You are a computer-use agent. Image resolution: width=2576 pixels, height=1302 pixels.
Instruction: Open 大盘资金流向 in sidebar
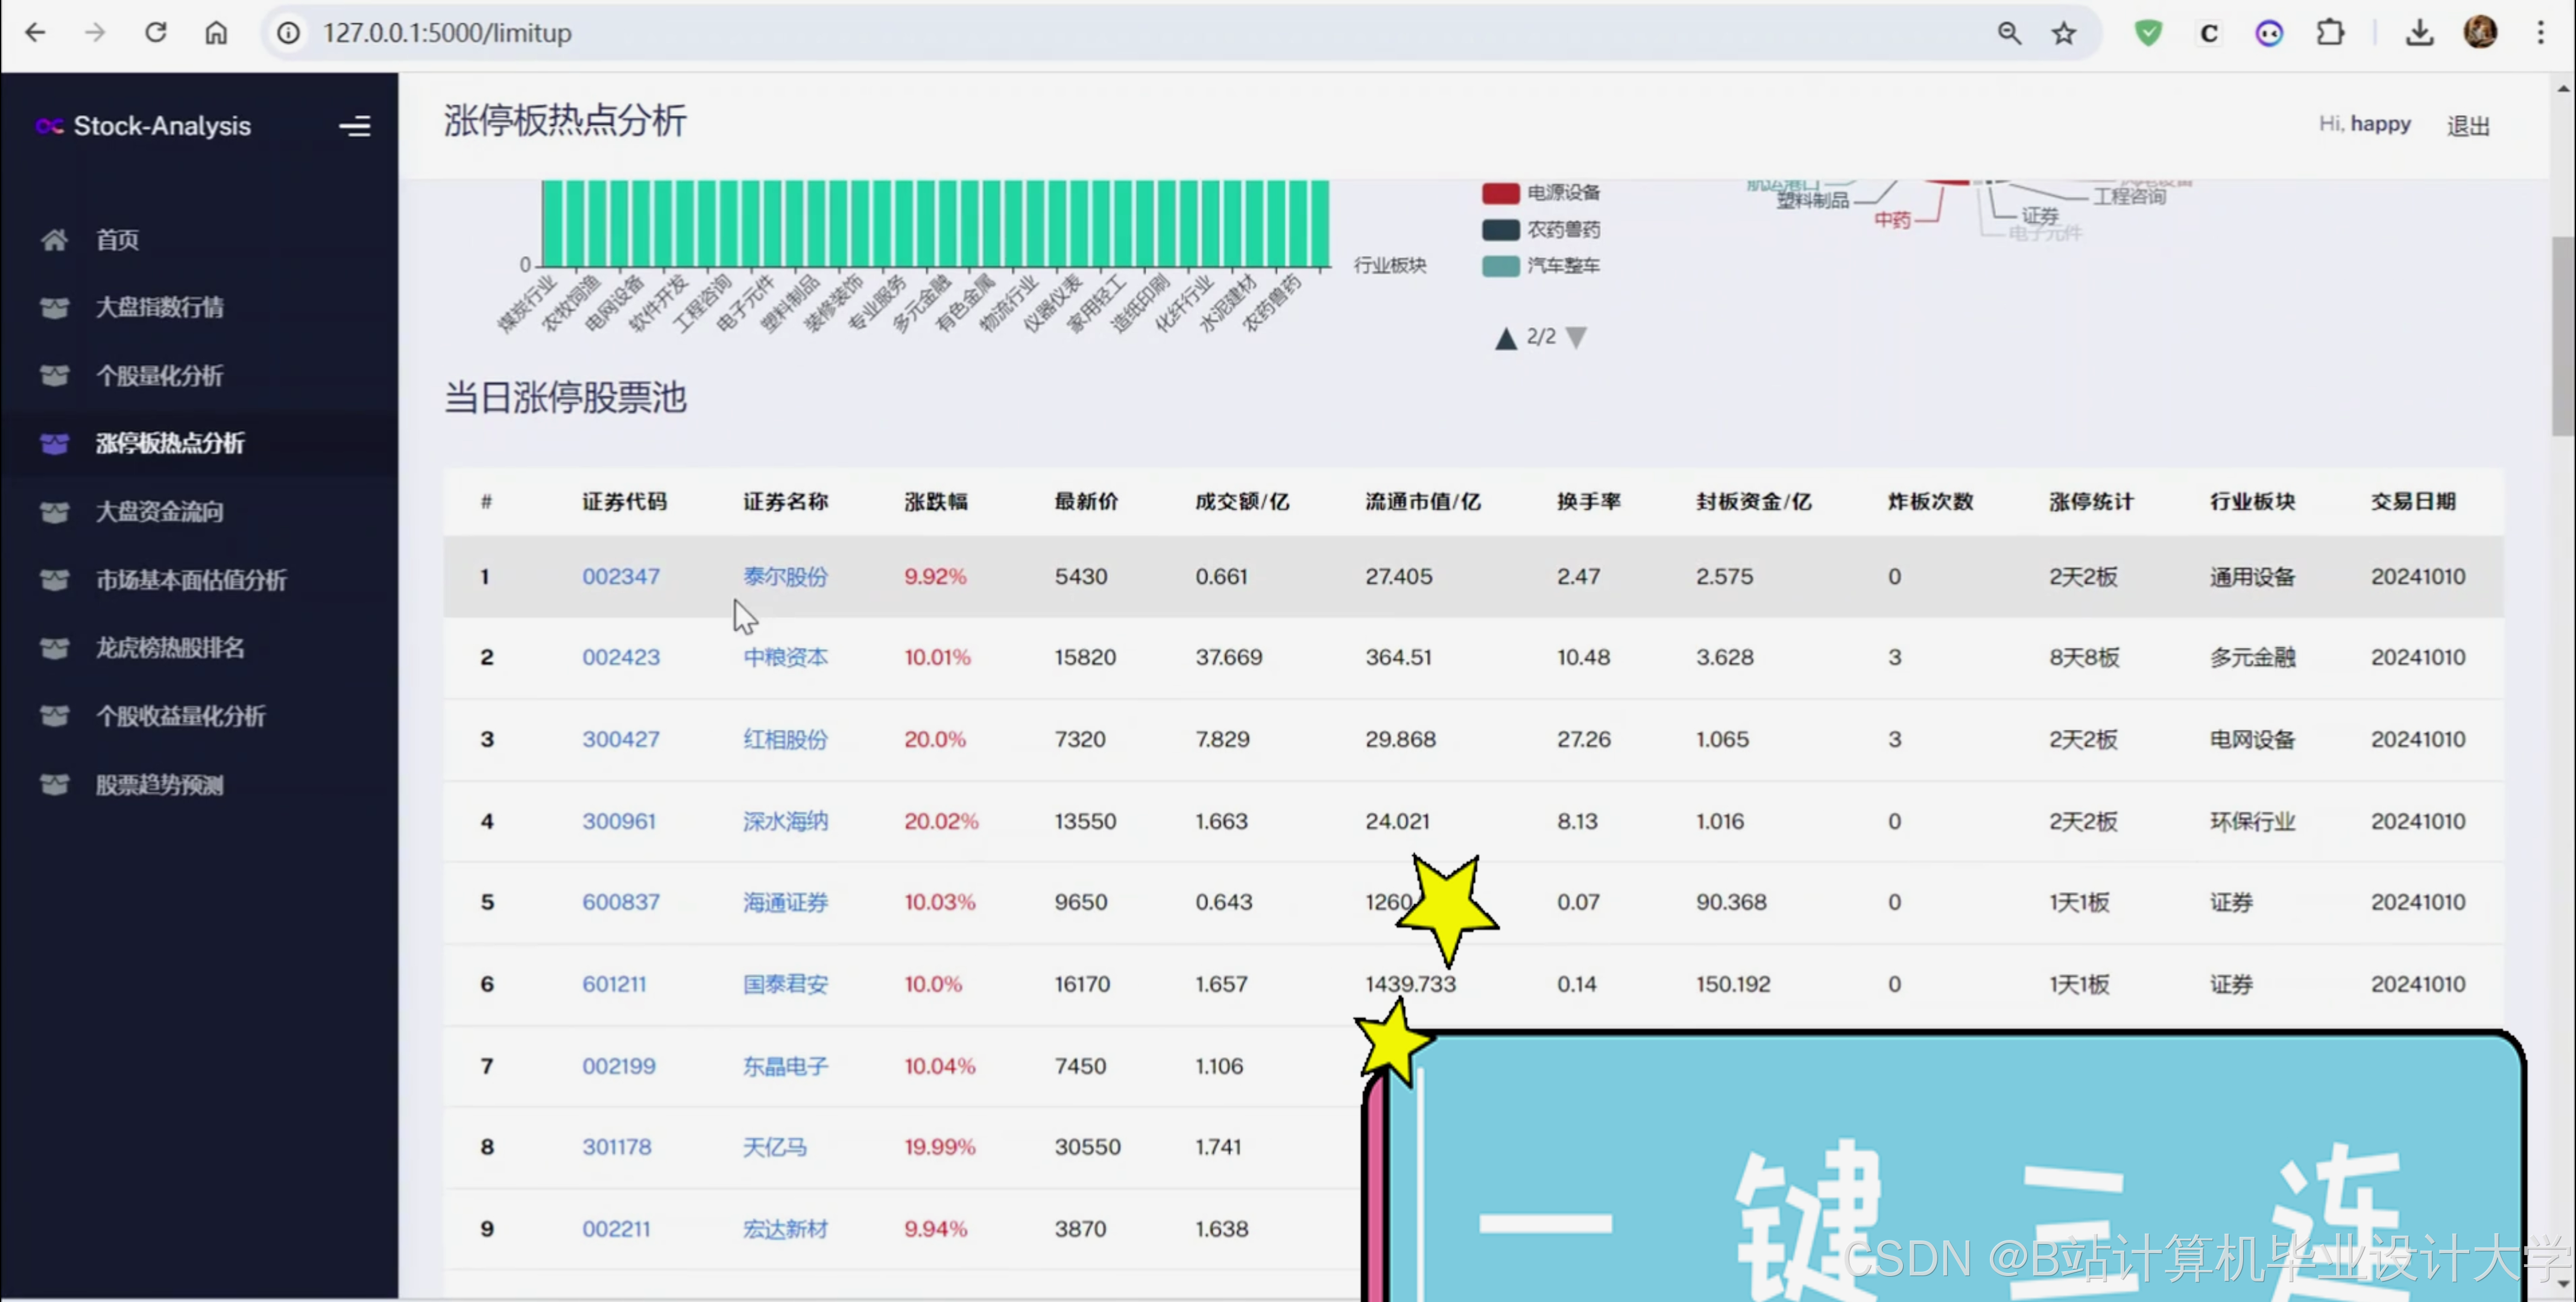[x=159, y=512]
